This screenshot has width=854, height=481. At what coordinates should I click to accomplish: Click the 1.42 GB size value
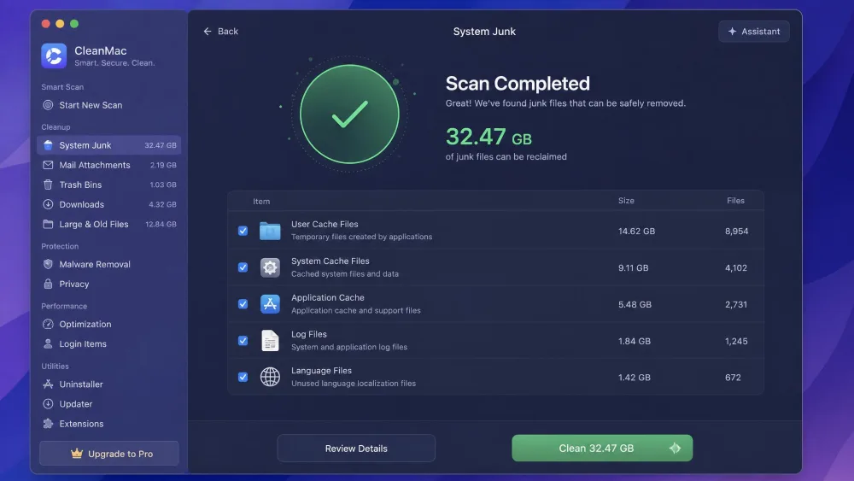pos(635,377)
